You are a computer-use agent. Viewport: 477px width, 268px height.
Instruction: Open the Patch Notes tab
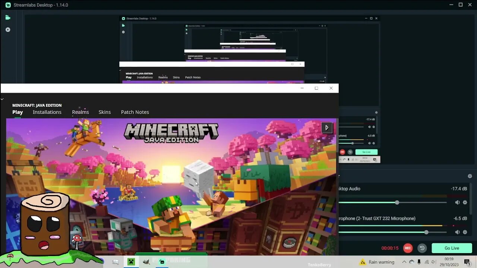135,112
